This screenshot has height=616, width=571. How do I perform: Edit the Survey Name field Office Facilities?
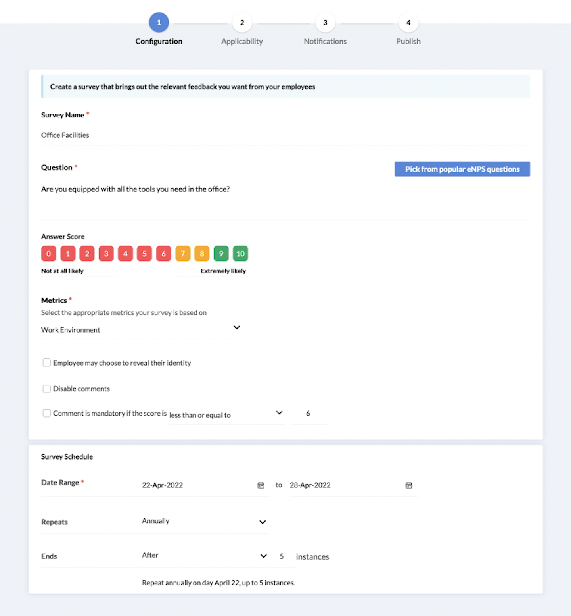tap(285, 135)
